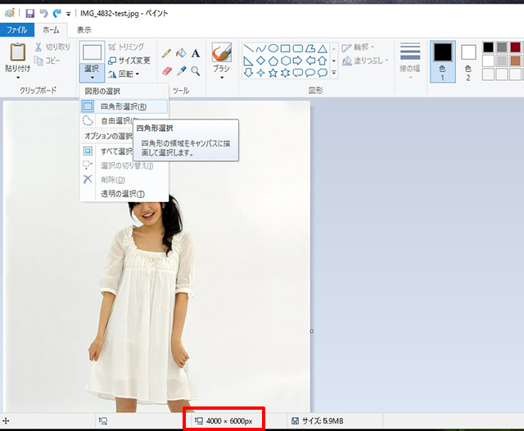Choose 四角形選択 from the selection menu
The image size is (524, 431).
point(123,106)
